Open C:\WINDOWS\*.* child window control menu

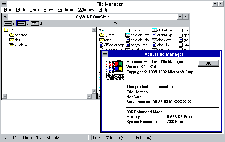[x=6, y=17]
